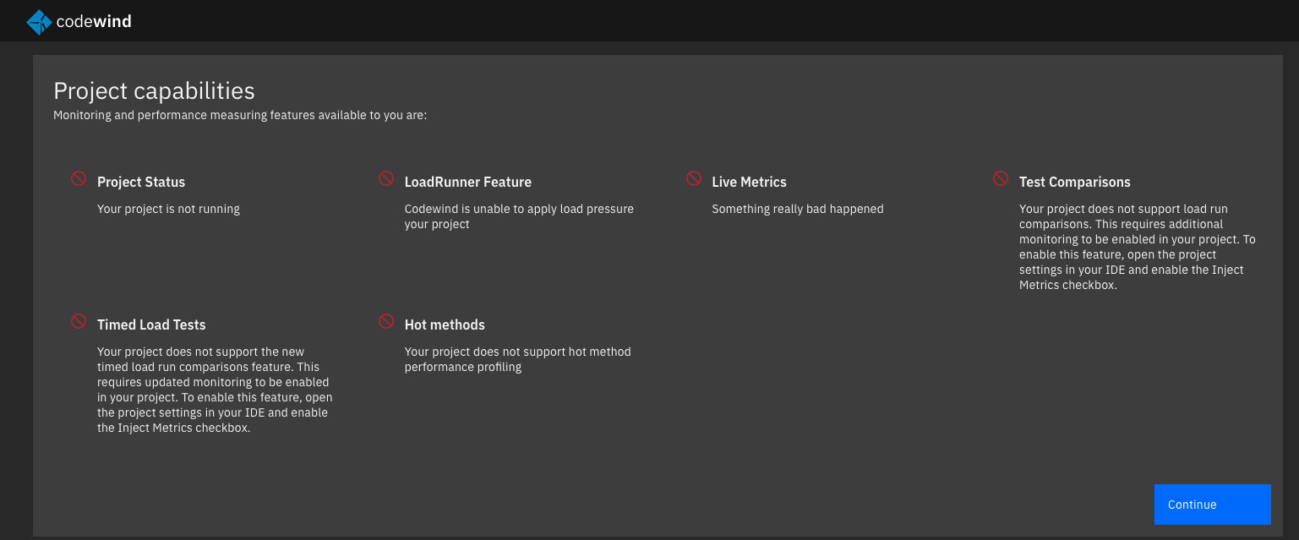
Task: Click the LoadRunner Feature heading
Action: (468, 182)
